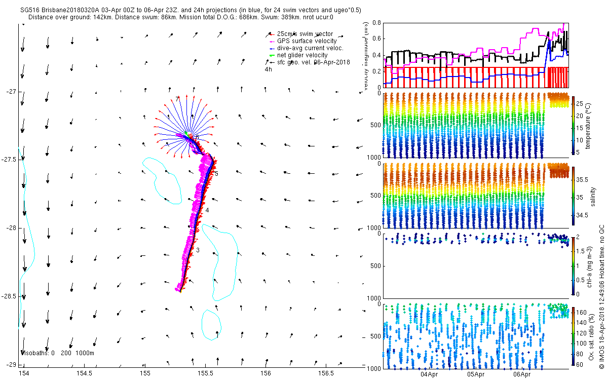Click the black sfc geo. vel. legend arrow
Image resolution: width=608 pixels, height=380 pixels.
[271, 62]
